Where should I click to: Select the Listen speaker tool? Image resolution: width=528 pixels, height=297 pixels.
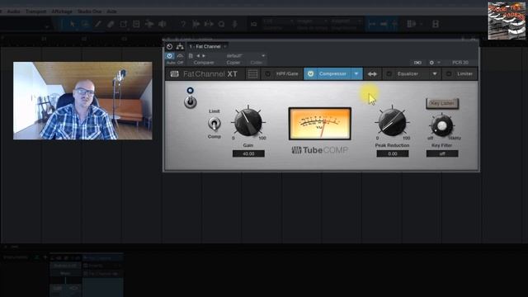tap(163, 24)
